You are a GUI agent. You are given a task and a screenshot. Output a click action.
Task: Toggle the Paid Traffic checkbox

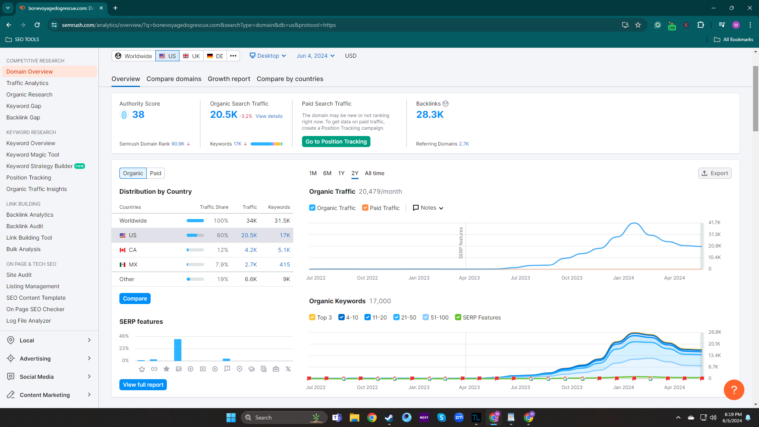[x=365, y=208]
